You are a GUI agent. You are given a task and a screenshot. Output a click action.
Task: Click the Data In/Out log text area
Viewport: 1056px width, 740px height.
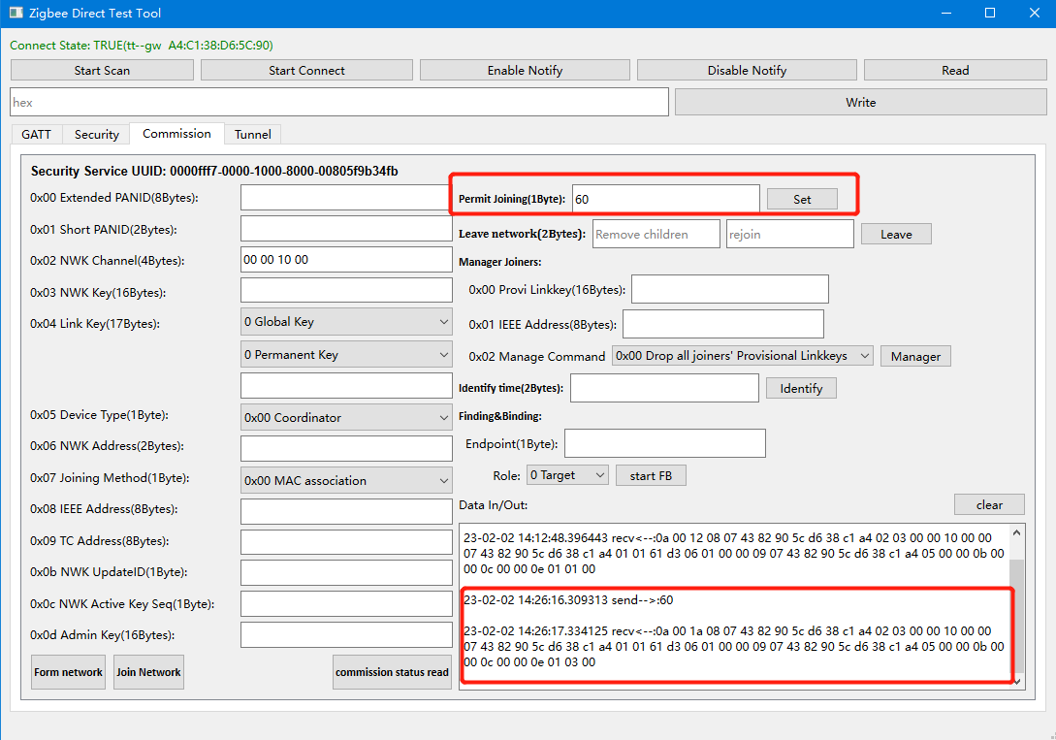735,607
